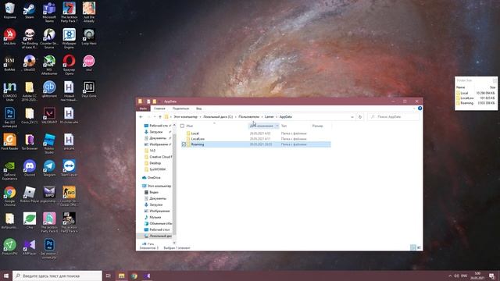
Task: Open Counter-Strike Source desktop shortcut
Action: tap(49, 38)
